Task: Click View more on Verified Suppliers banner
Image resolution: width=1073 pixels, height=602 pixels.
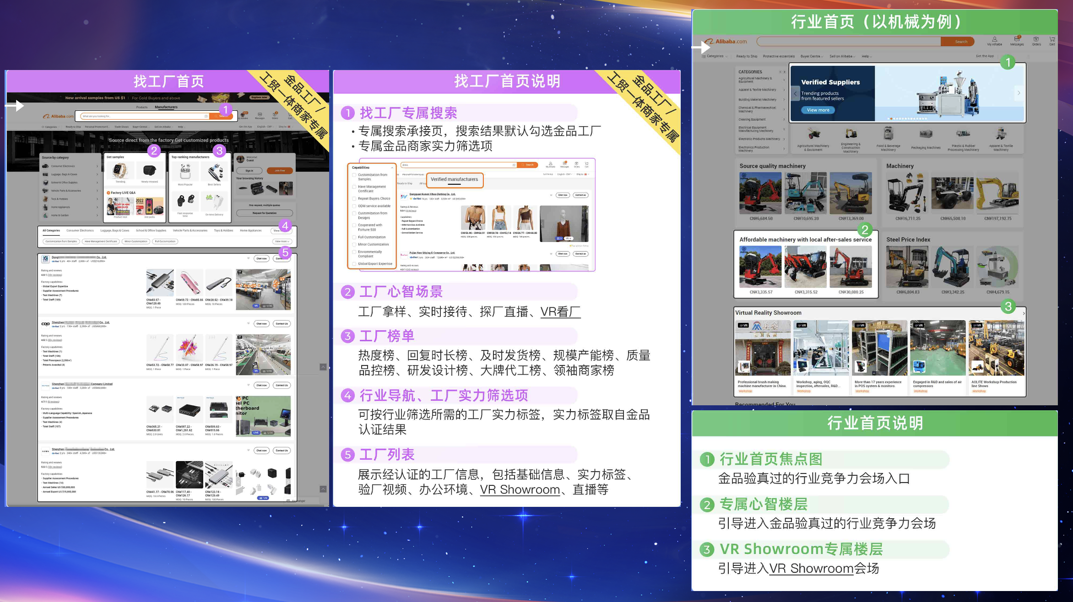Action: pyautogui.click(x=818, y=110)
